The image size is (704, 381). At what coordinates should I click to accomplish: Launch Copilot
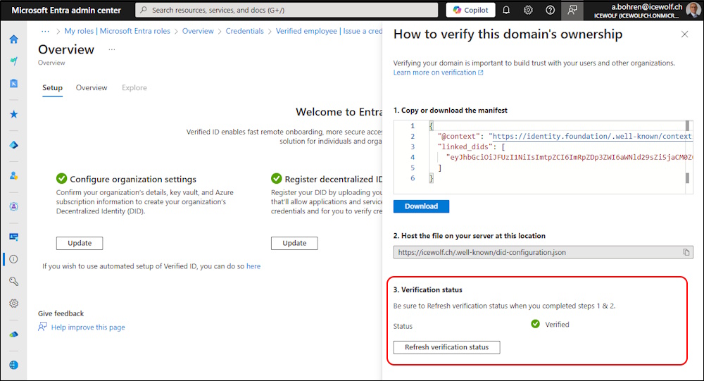(x=470, y=10)
